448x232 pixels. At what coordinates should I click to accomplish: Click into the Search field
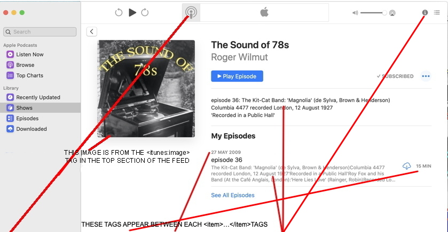pos(40,32)
